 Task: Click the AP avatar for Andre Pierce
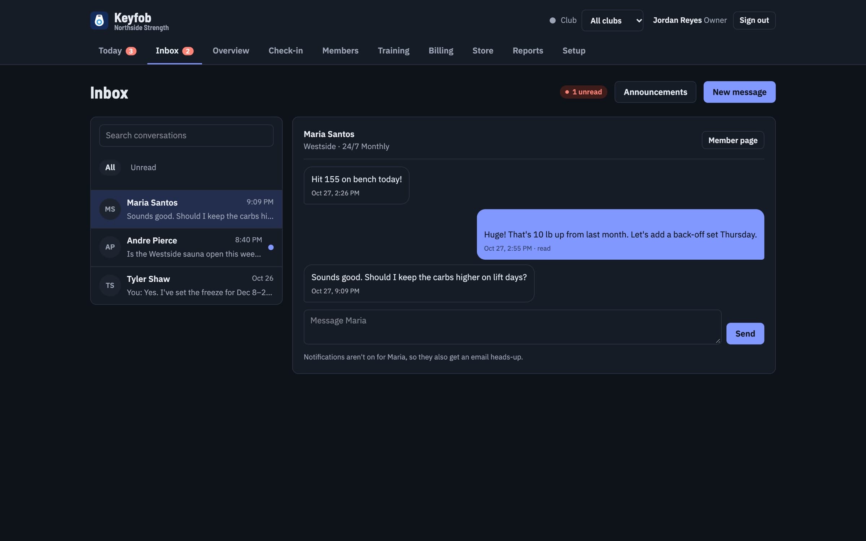click(110, 247)
